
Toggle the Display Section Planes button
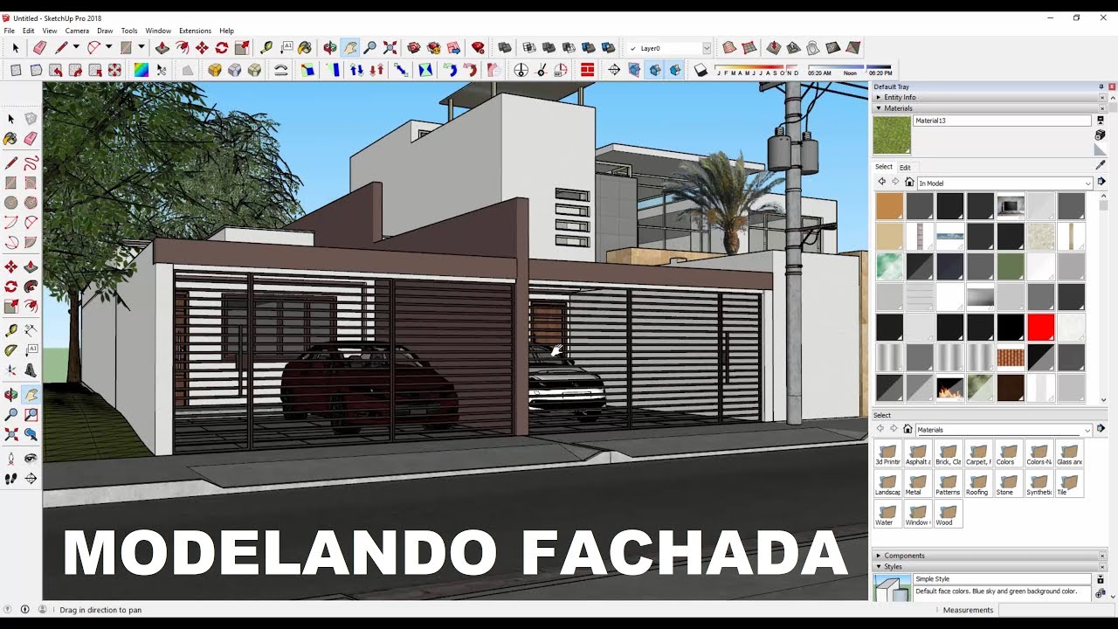point(634,70)
